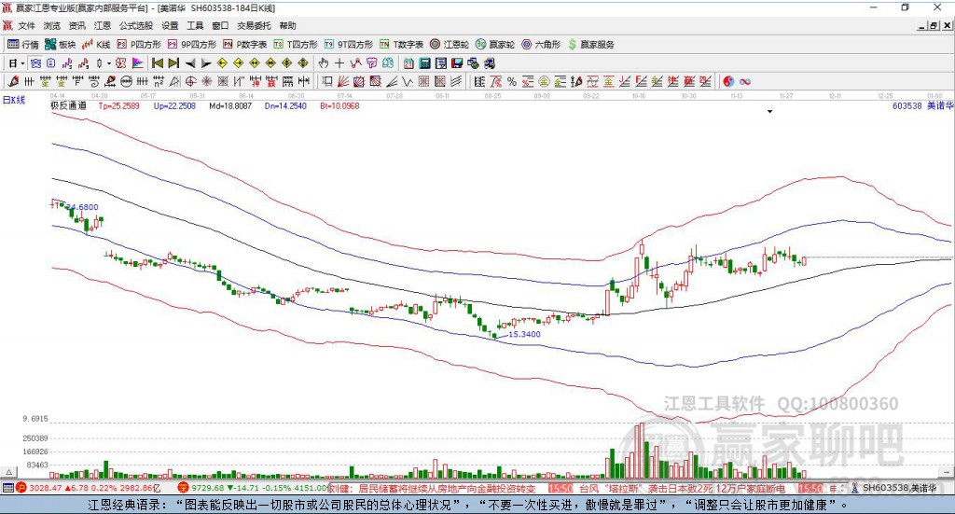This screenshot has height=514, width=955.
Task: Open the 设置 menu
Action: tap(170, 25)
